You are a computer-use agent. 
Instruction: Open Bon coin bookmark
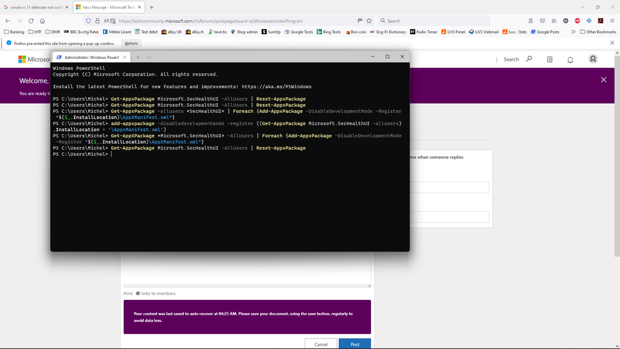tap(356, 32)
